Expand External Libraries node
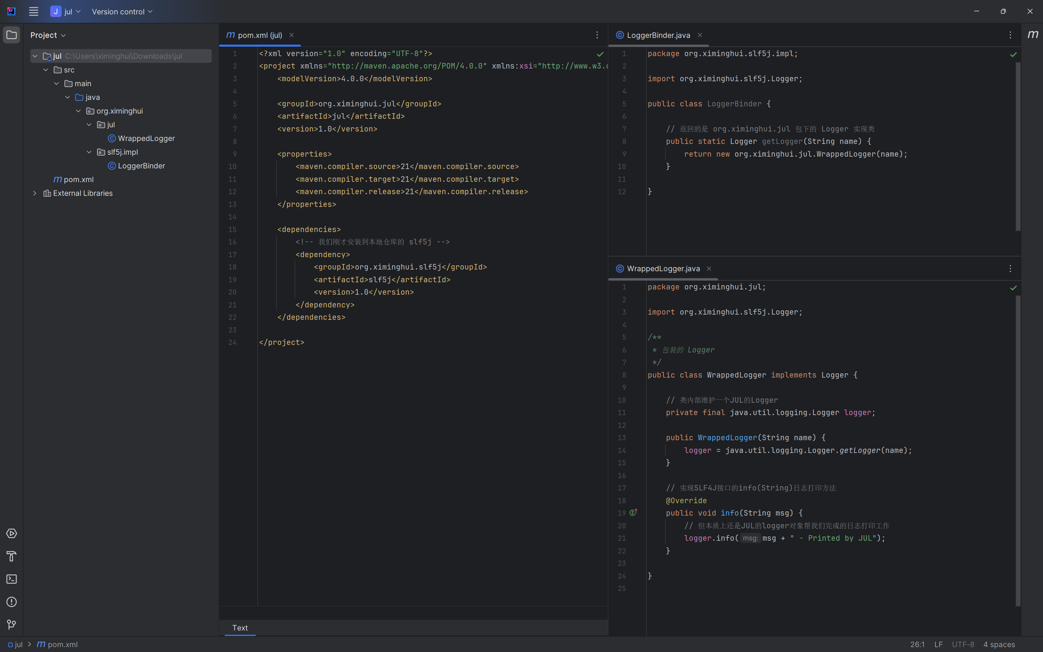Image resolution: width=1043 pixels, height=652 pixels. (35, 193)
